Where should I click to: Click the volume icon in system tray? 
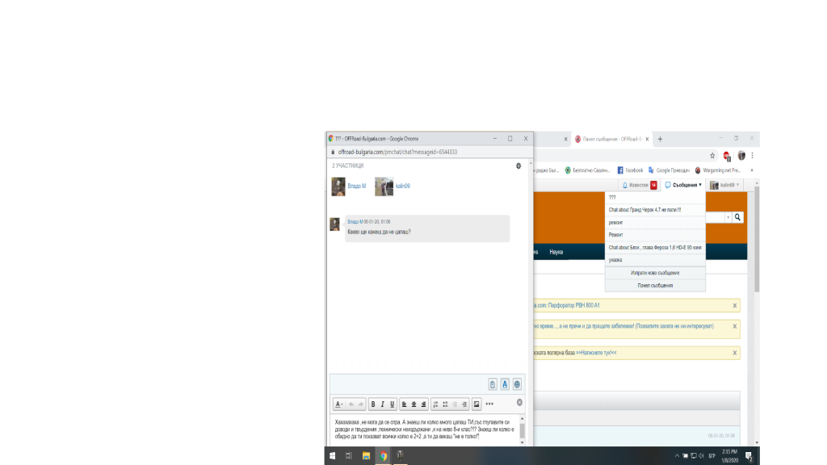point(702,455)
